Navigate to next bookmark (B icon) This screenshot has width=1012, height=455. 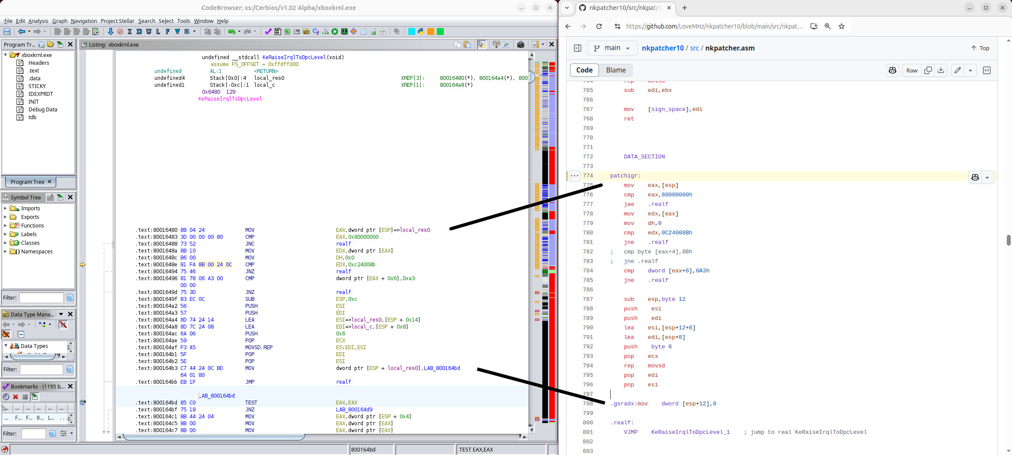[x=187, y=32]
